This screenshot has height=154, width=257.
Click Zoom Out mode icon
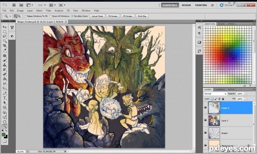(19, 16)
